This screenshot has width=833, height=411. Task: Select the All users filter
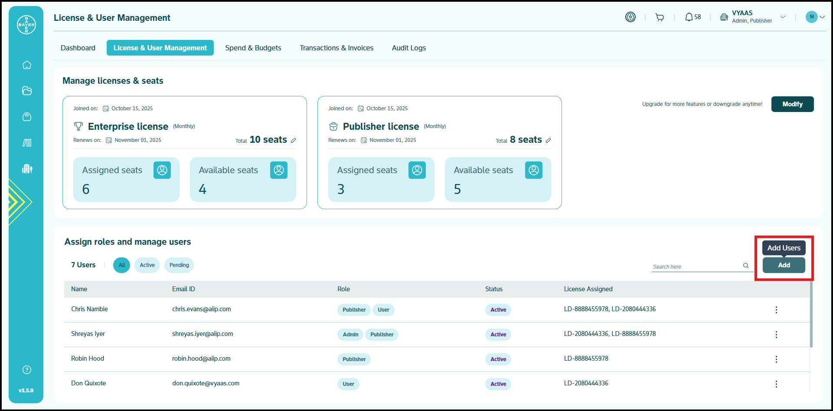[121, 265]
